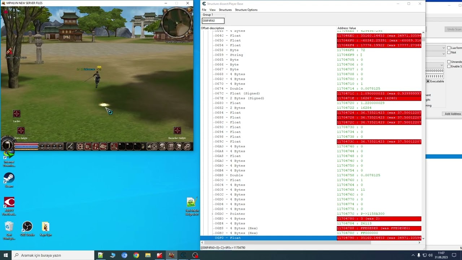Open the Geri Dönüşüm recycle bin
The height and width of the screenshot is (260, 462).
point(9,231)
